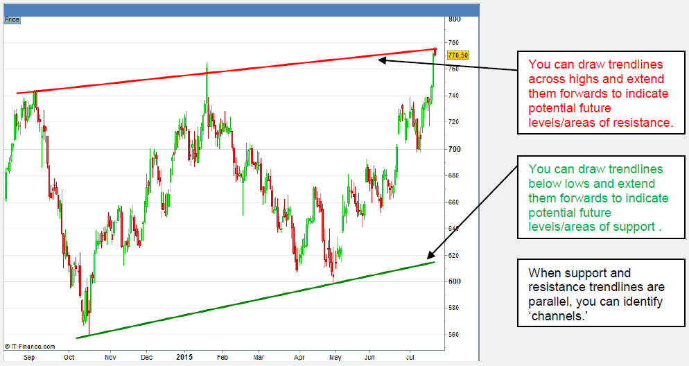Screen dimensions: 689x366
Task: Click the late January spike candle high
Action: (x=207, y=66)
